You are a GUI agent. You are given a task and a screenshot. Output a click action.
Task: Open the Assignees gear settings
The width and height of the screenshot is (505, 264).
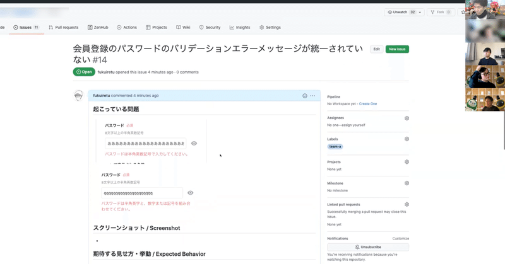(407, 118)
